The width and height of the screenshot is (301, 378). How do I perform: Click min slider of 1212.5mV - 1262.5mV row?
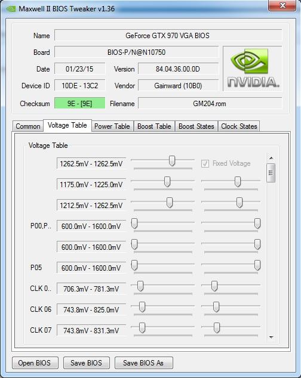click(x=170, y=203)
